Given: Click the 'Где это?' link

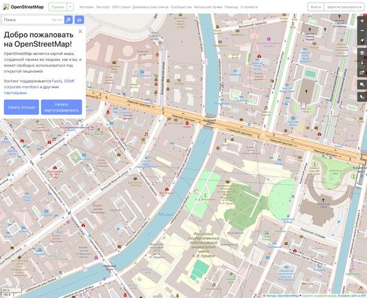Looking at the screenshot, I should [57, 20].
